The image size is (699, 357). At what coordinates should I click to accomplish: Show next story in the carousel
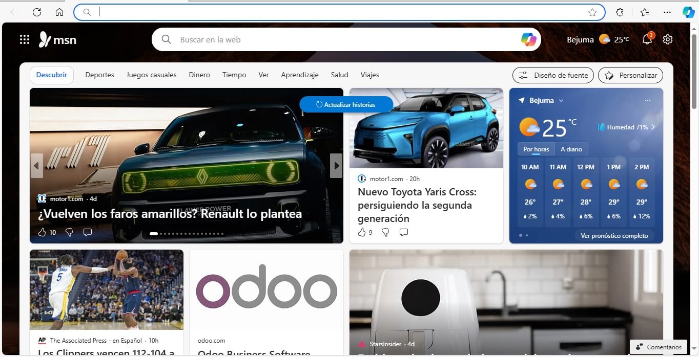click(x=336, y=166)
